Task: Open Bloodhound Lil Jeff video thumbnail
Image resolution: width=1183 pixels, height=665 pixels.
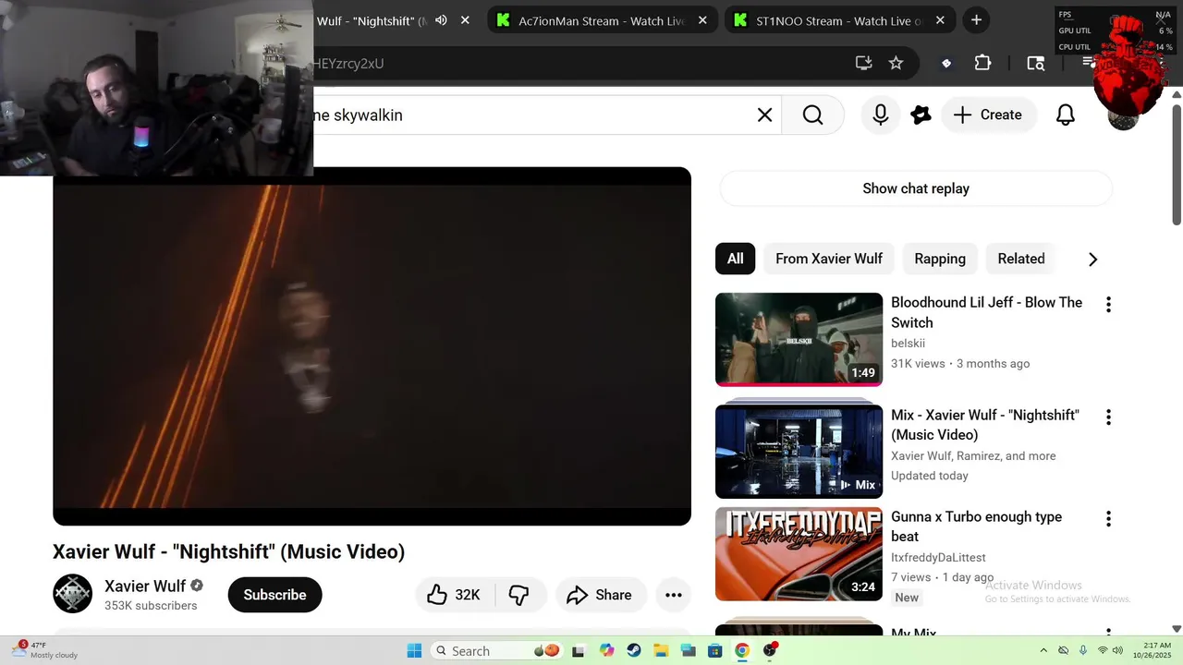Action: coord(799,339)
